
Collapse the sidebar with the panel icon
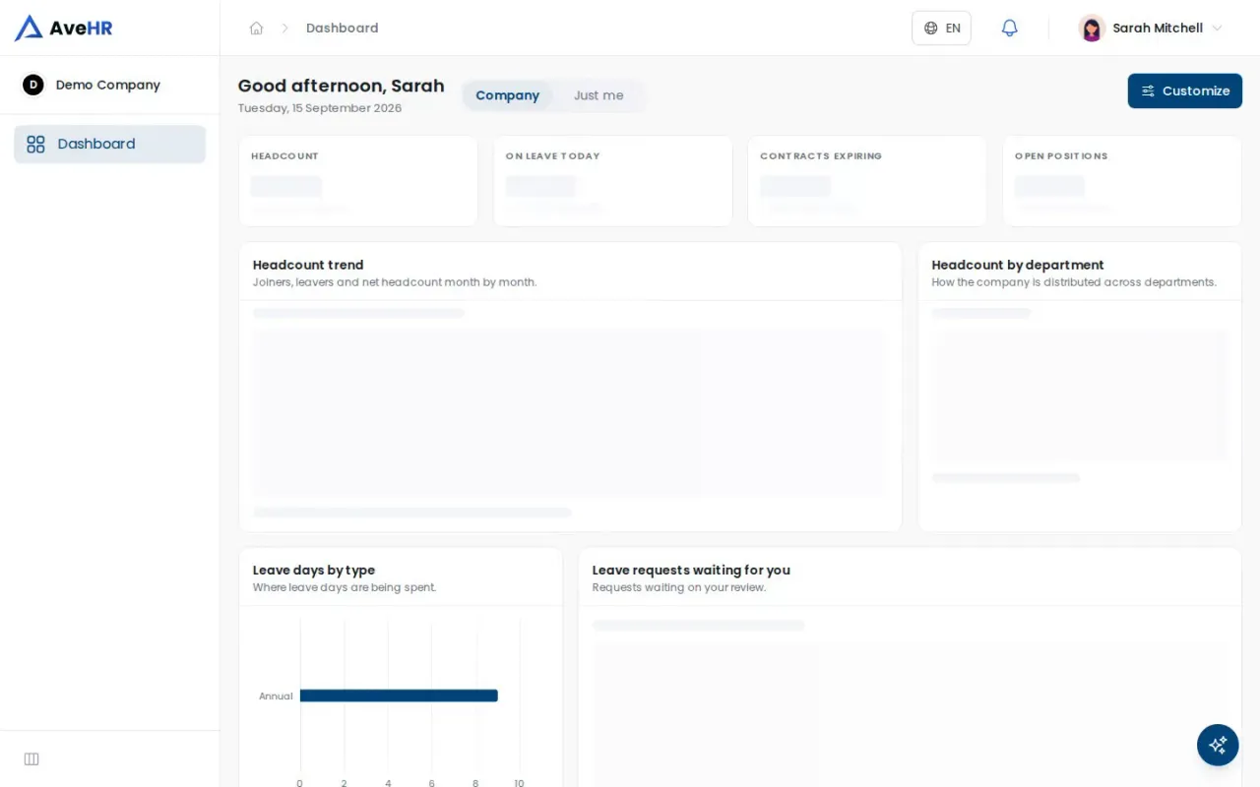(31, 758)
